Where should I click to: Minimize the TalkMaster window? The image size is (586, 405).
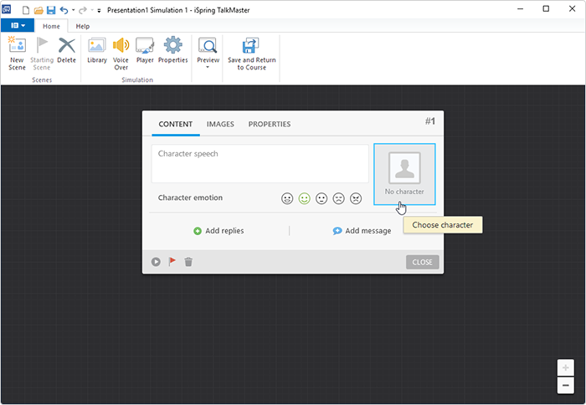pyautogui.click(x=520, y=9)
